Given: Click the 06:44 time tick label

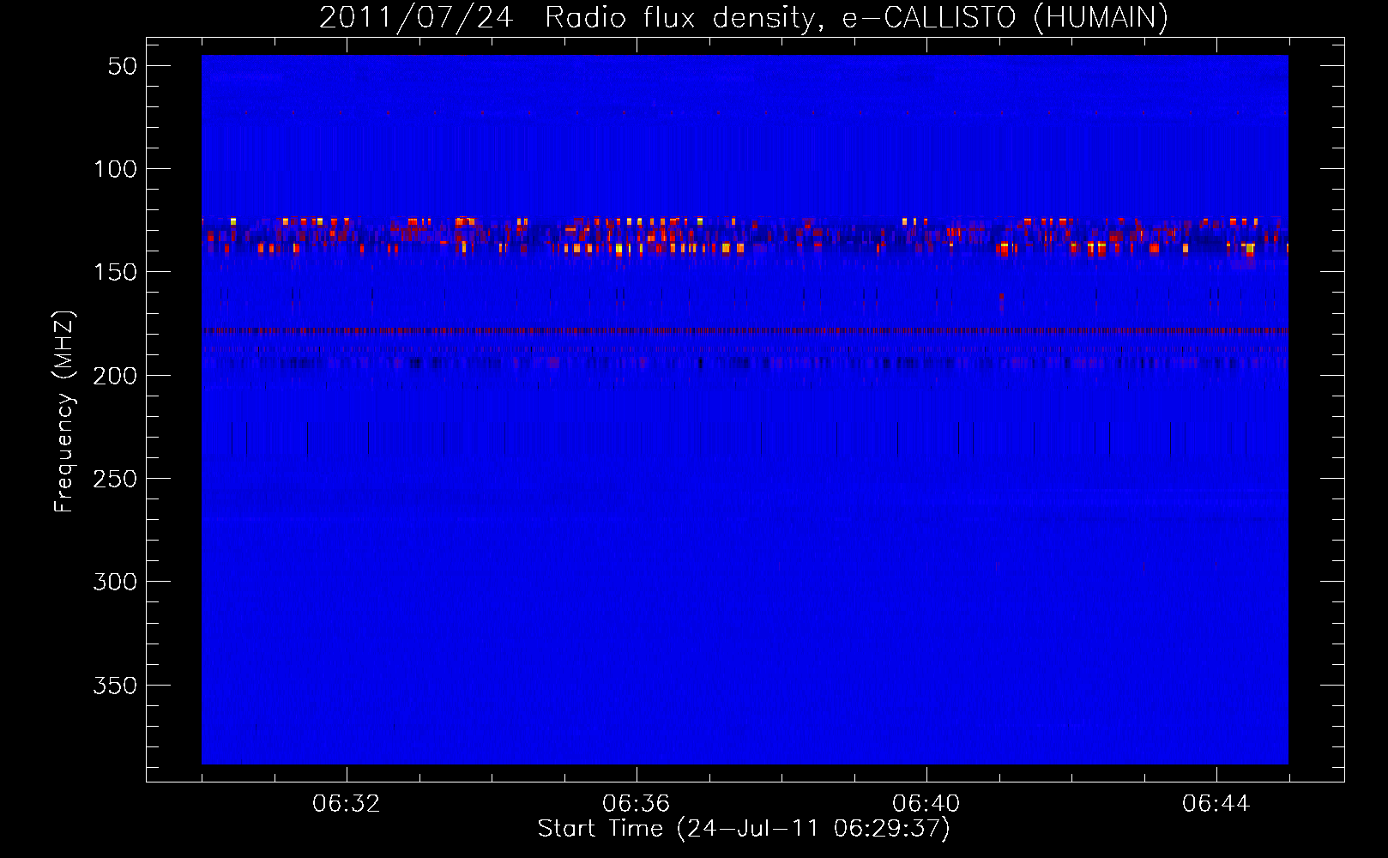Looking at the screenshot, I should coord(1216,804).
